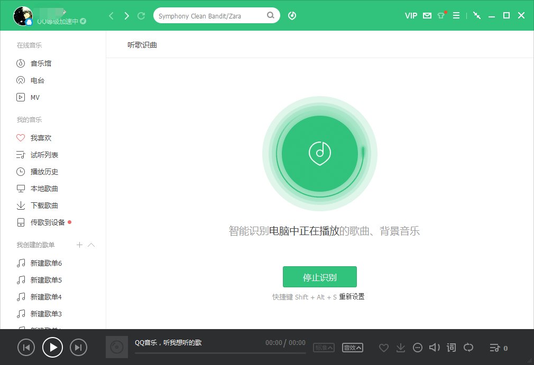The width and height of the screenshot is (534, 365).
Task: Favorite the current song with the heart
Action: (383, 347)
